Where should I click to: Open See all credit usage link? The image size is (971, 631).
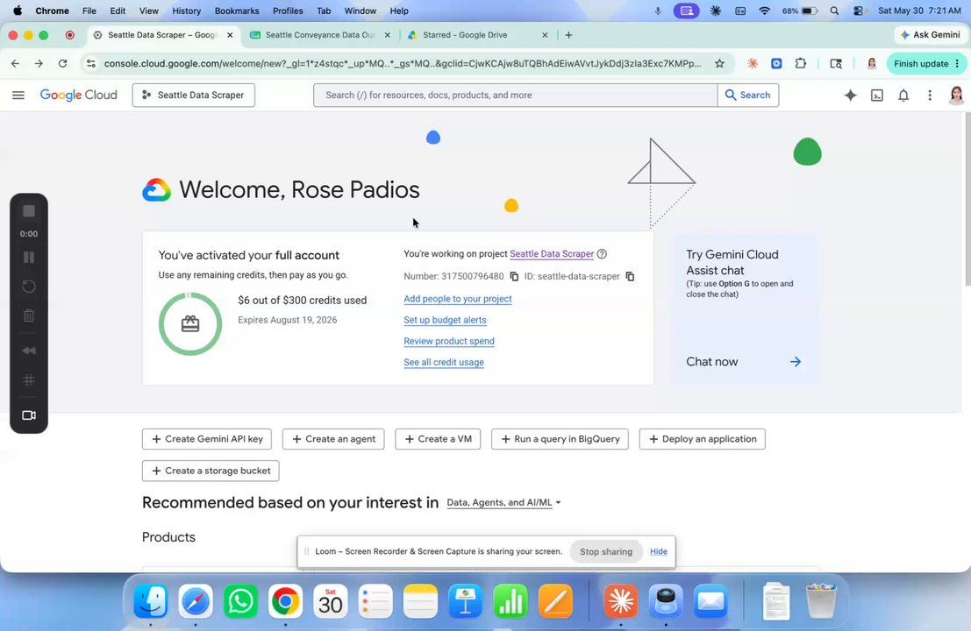pos(443,363)
